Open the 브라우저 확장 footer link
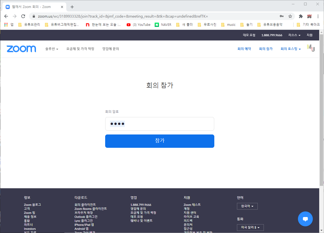 coord(84,213)
